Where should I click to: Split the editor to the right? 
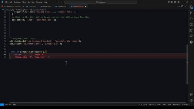pos(182,6)
